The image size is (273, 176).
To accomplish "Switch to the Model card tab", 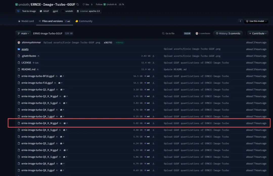I will (x=26, y=21).
